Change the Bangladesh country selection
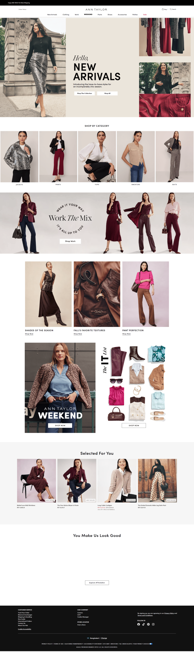Viewport: 194px width, 652px height. pos(104,638)
